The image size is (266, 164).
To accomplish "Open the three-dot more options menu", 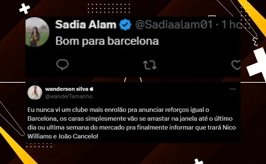I will pos(233,89).
